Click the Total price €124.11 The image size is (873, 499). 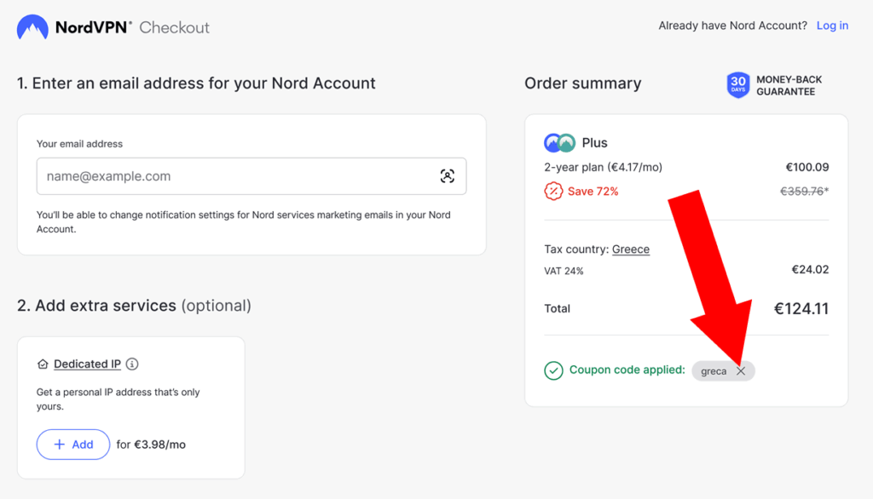801,309
